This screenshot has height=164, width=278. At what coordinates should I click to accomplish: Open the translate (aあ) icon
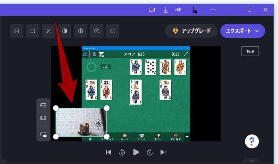pyautogui.click(x=178, y=10)
